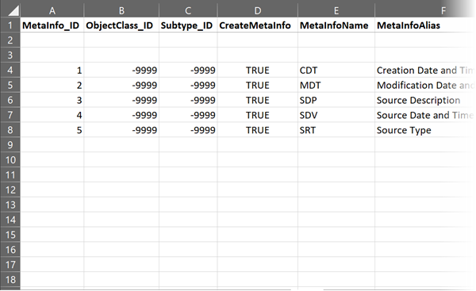
Task: Select the Source Description cell
Action: [x=425, y=100]
